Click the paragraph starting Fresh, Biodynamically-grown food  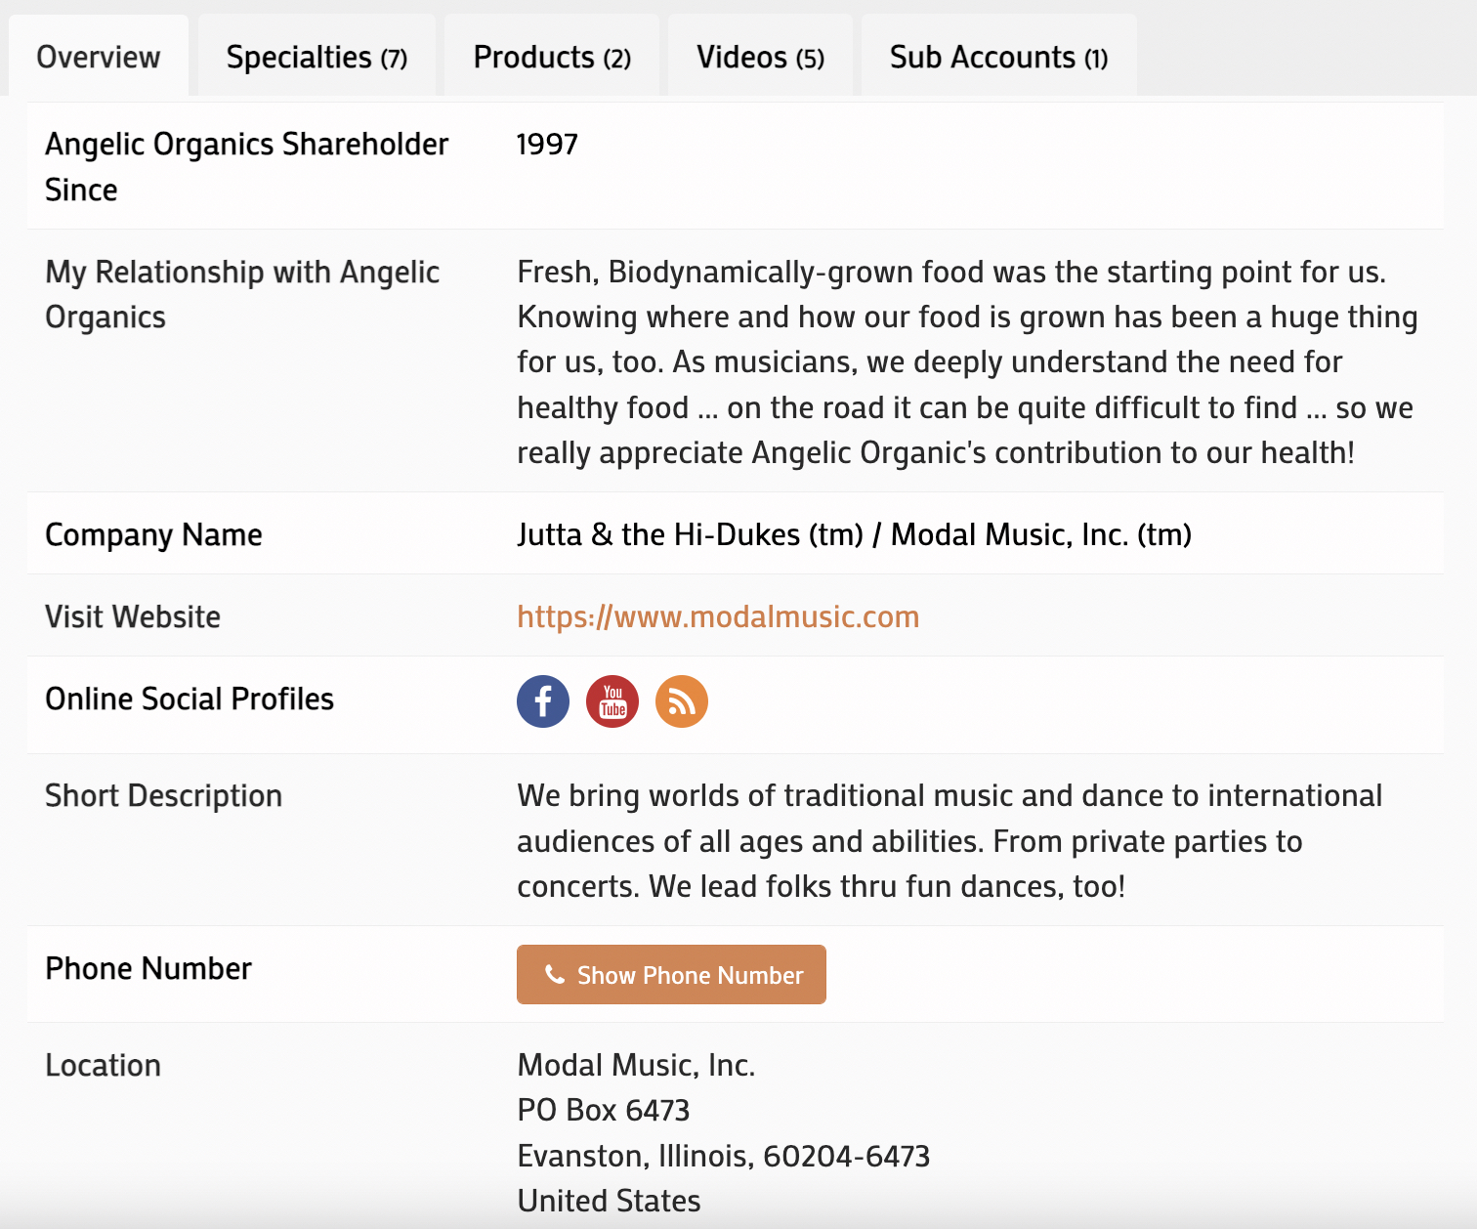[967, 361]
